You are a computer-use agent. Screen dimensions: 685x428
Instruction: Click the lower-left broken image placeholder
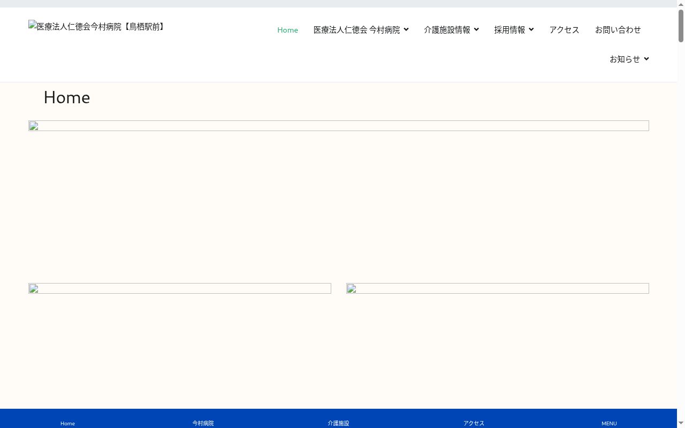pos(180,288)
